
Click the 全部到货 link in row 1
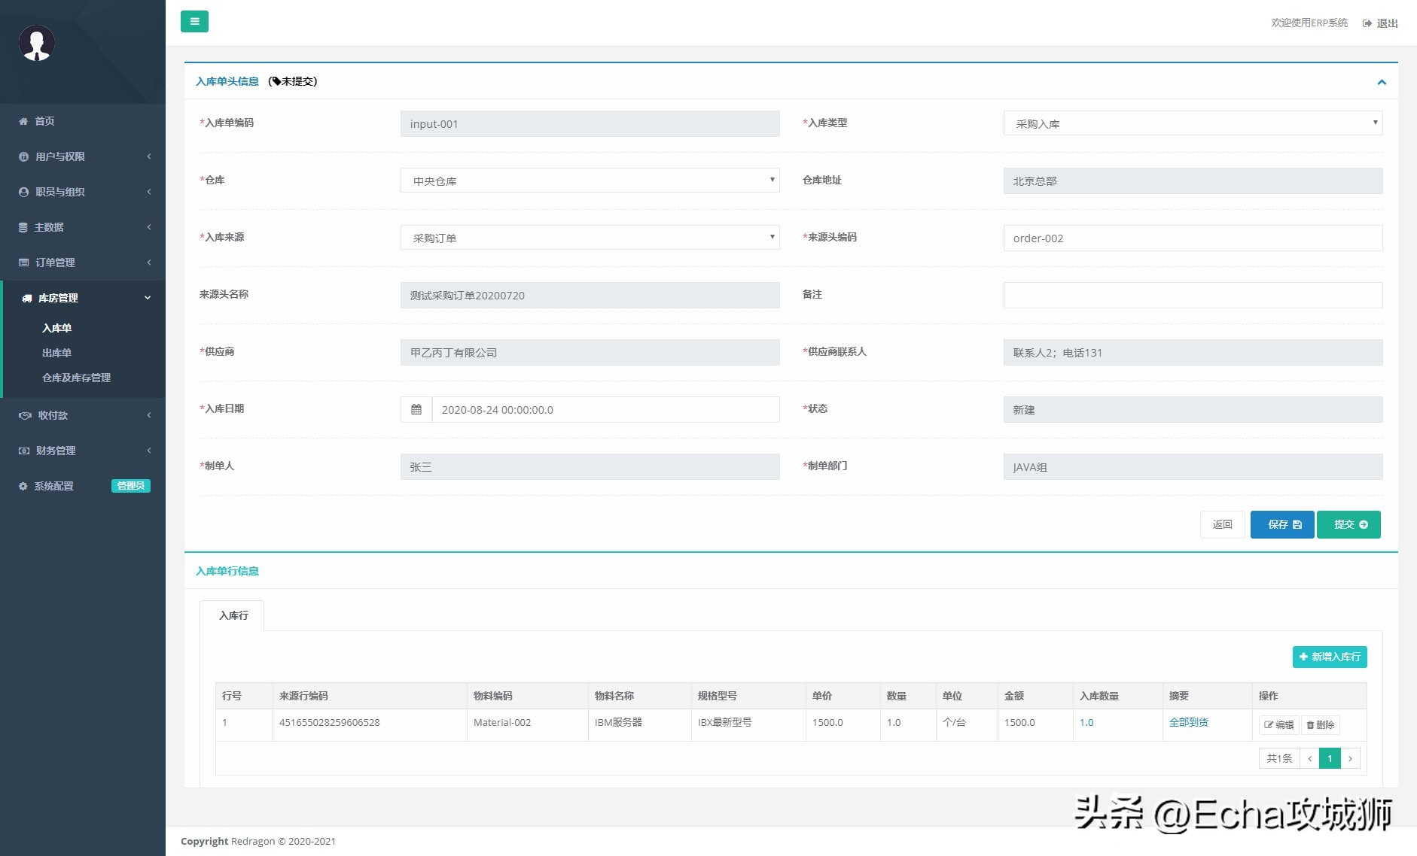[x=1188, y=722]
